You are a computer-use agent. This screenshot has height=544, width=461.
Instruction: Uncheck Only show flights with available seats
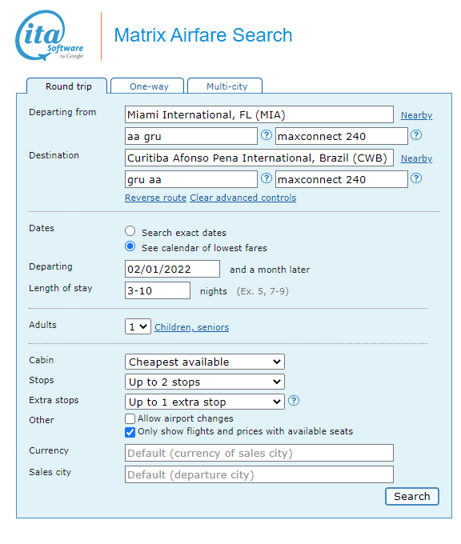pos(130,432)
